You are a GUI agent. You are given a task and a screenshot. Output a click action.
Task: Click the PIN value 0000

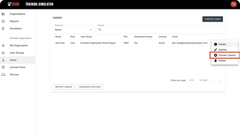[126, 43]
